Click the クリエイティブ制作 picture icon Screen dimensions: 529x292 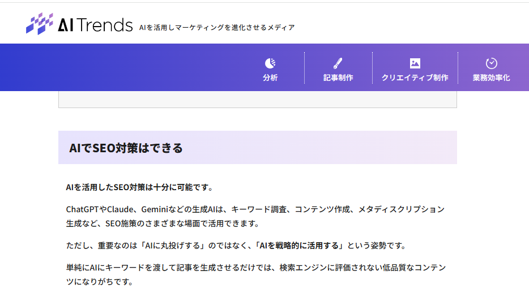[x=415, y=63]
